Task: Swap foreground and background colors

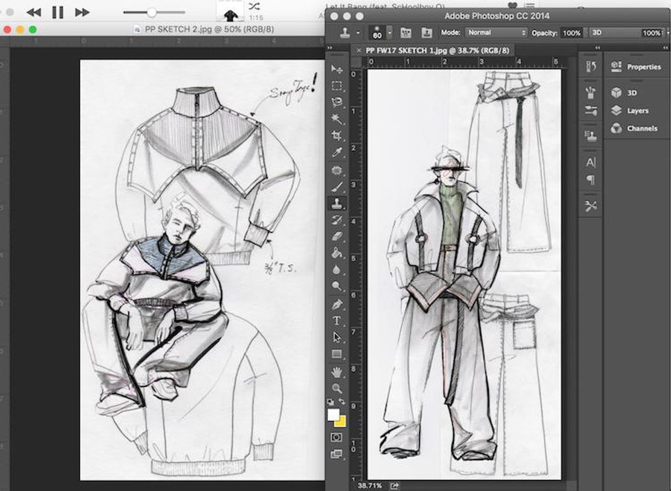Action: click(342, 402)
